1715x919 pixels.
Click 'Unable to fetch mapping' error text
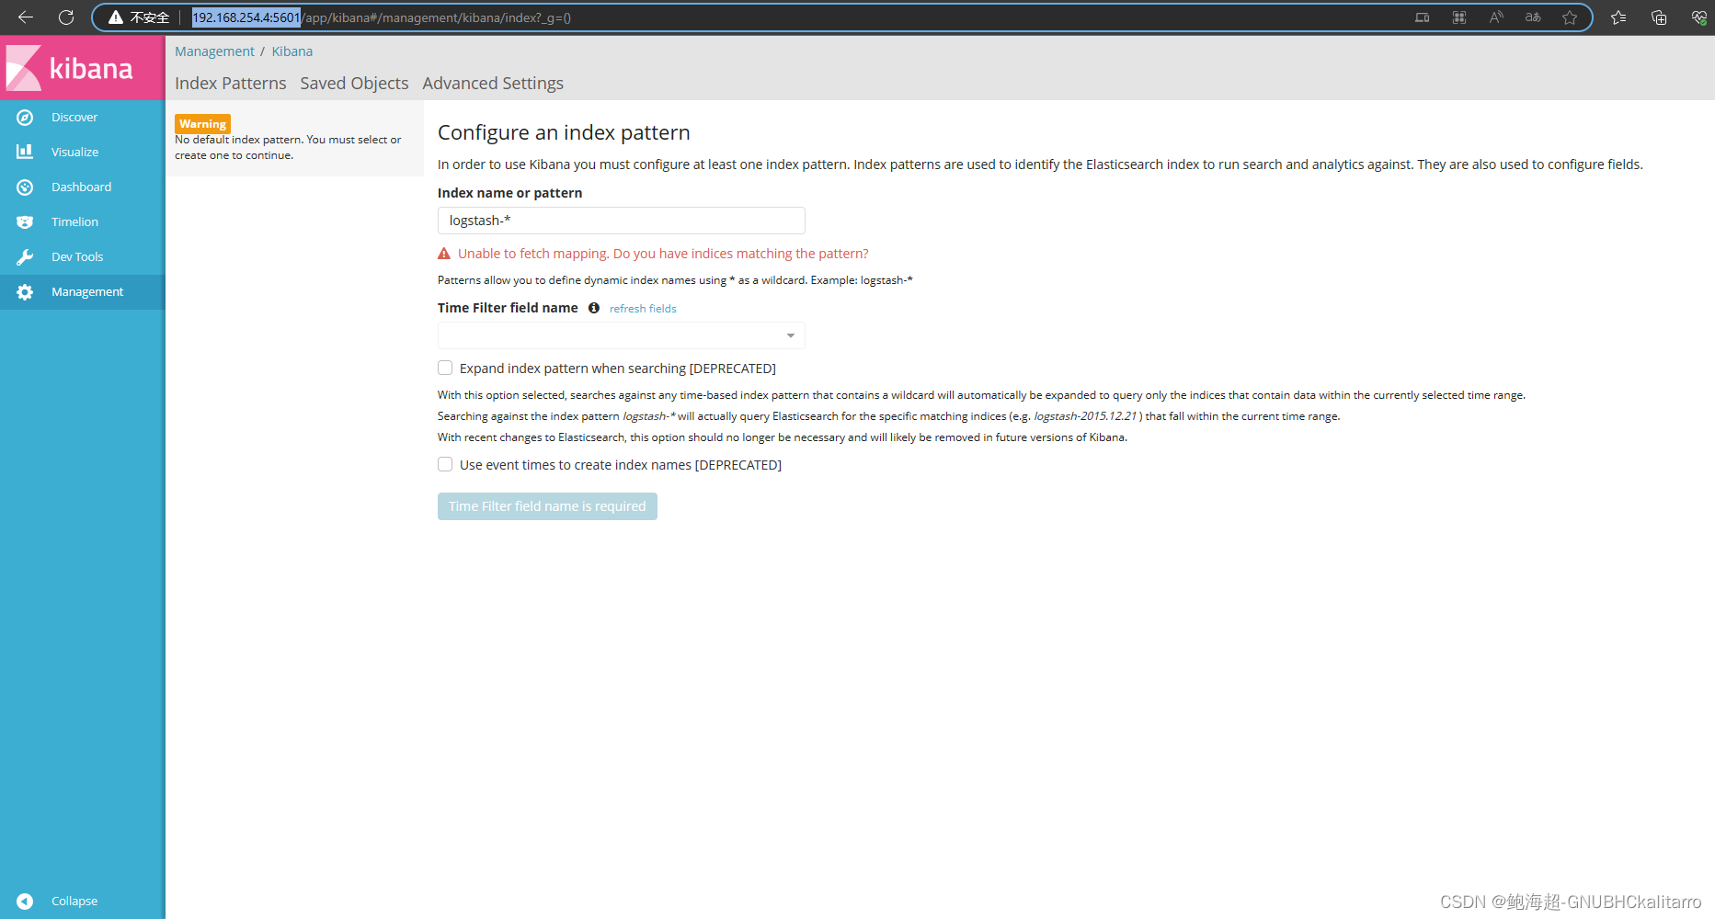point(663,254)
